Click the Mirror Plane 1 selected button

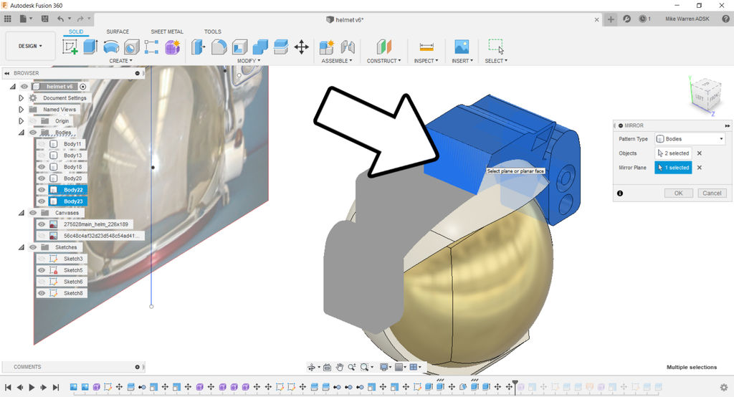[x=673, y=168]
